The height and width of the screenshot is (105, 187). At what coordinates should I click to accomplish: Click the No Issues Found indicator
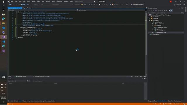pos(21,76)
